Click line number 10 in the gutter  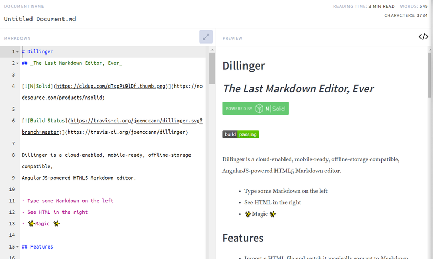point(12,189)
